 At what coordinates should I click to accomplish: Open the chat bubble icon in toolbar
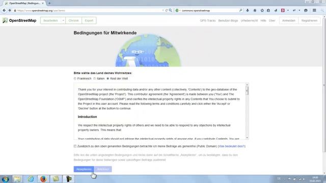pyautogui.click(x=306, y=10)
